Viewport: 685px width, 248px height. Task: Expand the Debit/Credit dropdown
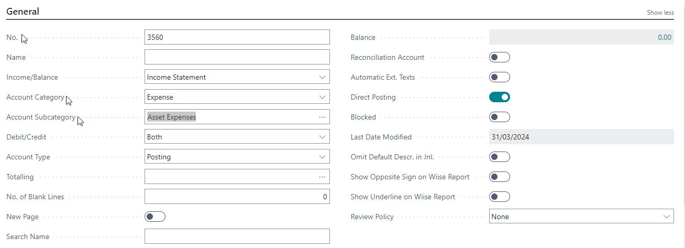(x=237, y=137)
